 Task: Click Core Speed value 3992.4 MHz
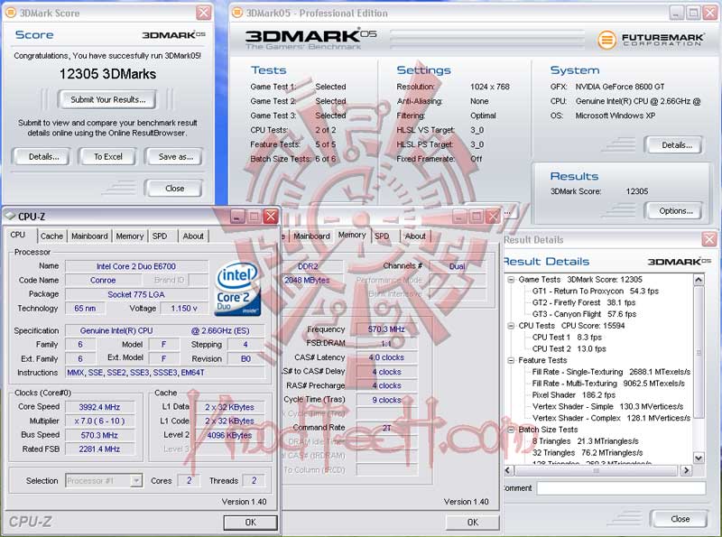tap(99, 407)
